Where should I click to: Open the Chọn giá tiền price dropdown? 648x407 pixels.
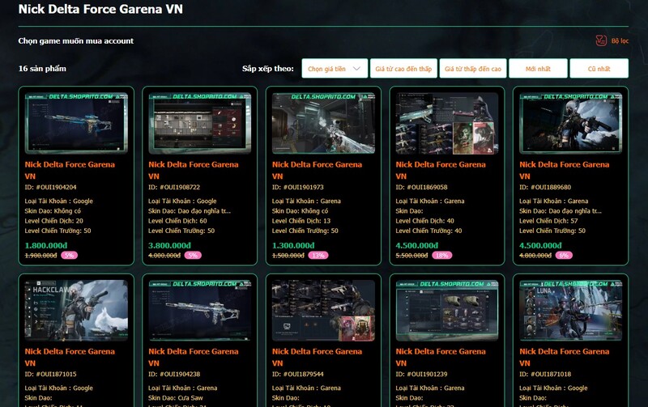pyautogui.click(x=335, y=69)
